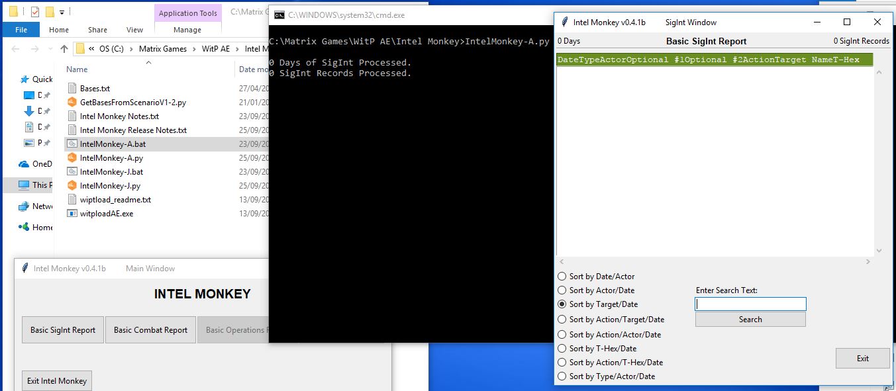The image size is (896, 391).
Task: Click Downloads arrow icon in sidebar
Action: pyautogui.click(x=29, y=111)
